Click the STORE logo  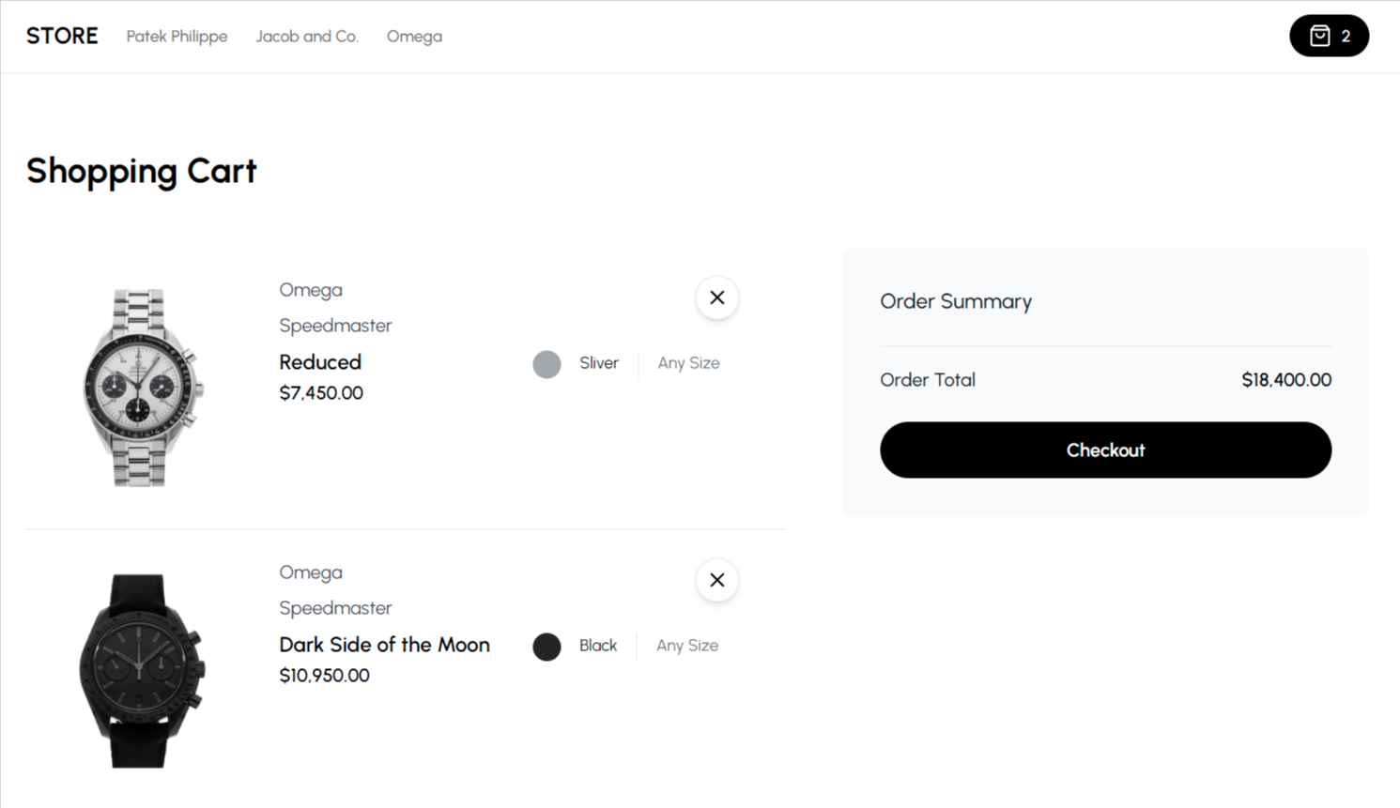pos(62,36)
